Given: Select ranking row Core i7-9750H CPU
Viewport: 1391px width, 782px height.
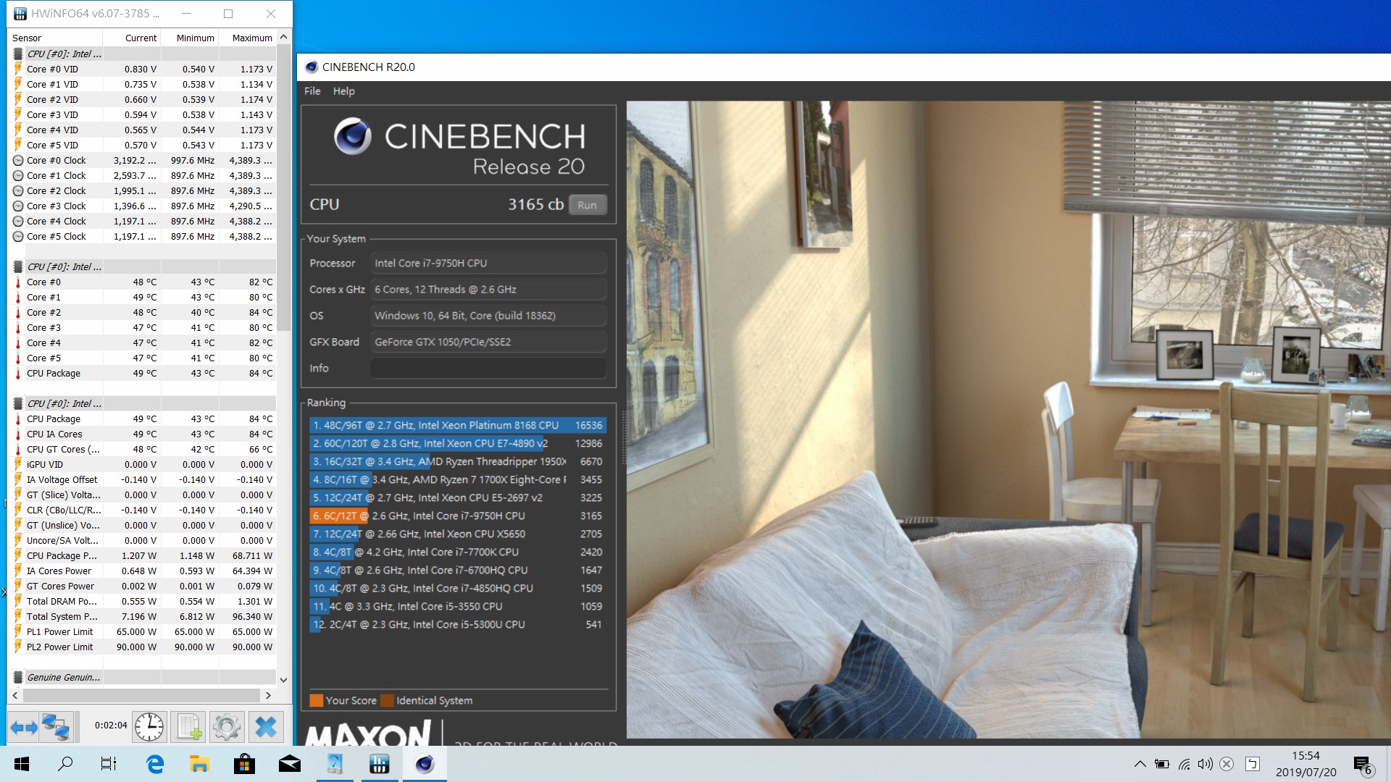Looking at the screenshot, I should (x=457, y=516).
